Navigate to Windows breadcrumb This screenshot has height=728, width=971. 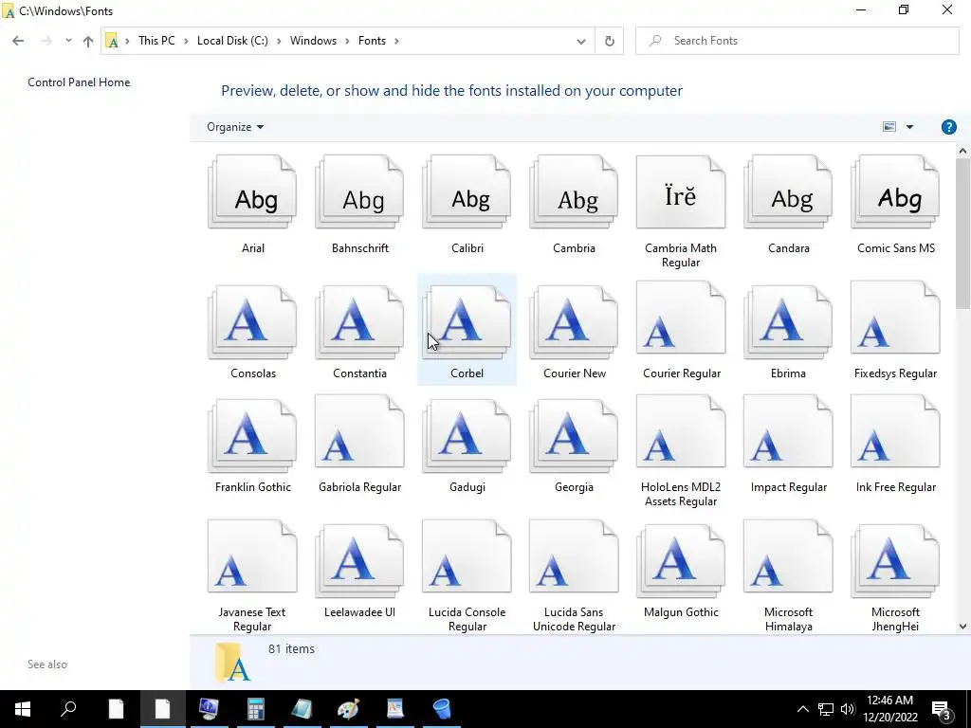coord(313,41)
